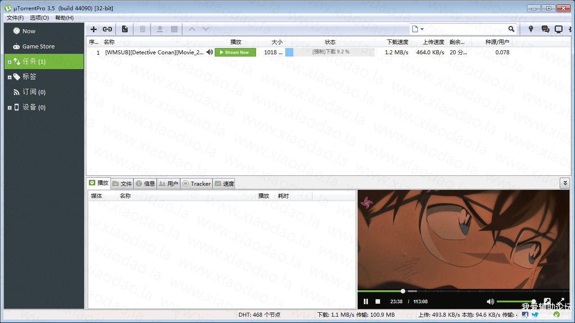Stop the video with the square button
This screenshot has width=575, height=323.
point(378,301)
